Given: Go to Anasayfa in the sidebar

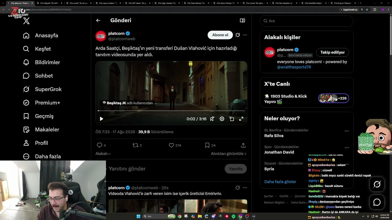Looking at the screenshot, I should (40, 35).
